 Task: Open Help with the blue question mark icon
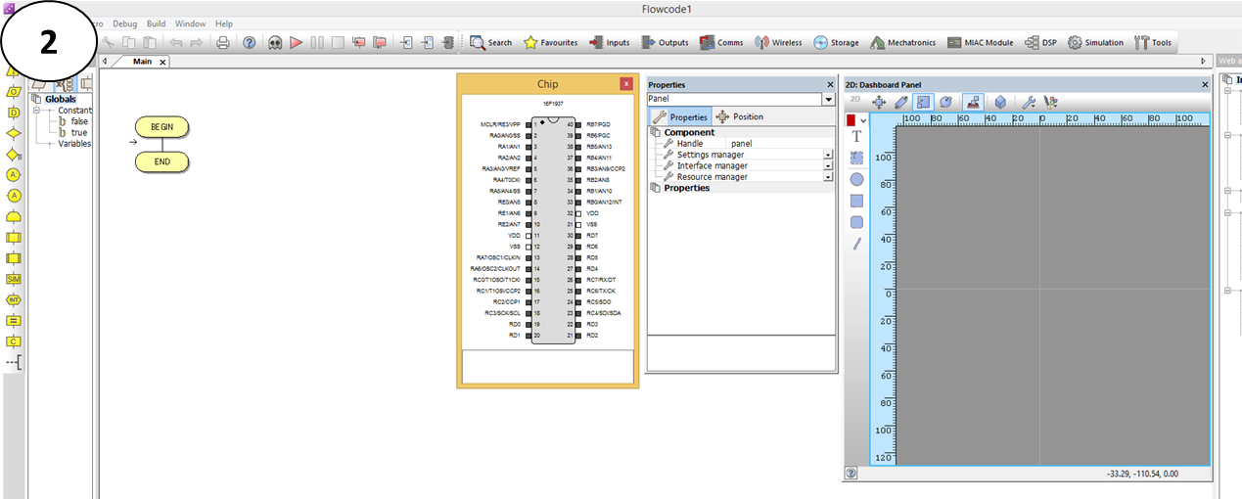click(250, 43)
